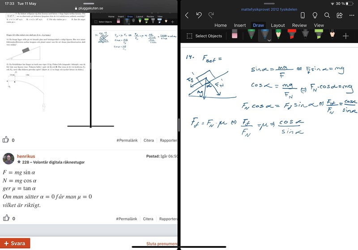Tap the share document icon
This screenshot has height=250, width=358.
339,15
